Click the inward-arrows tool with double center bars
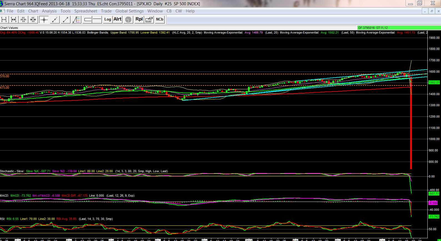 [x=33, y=19]
